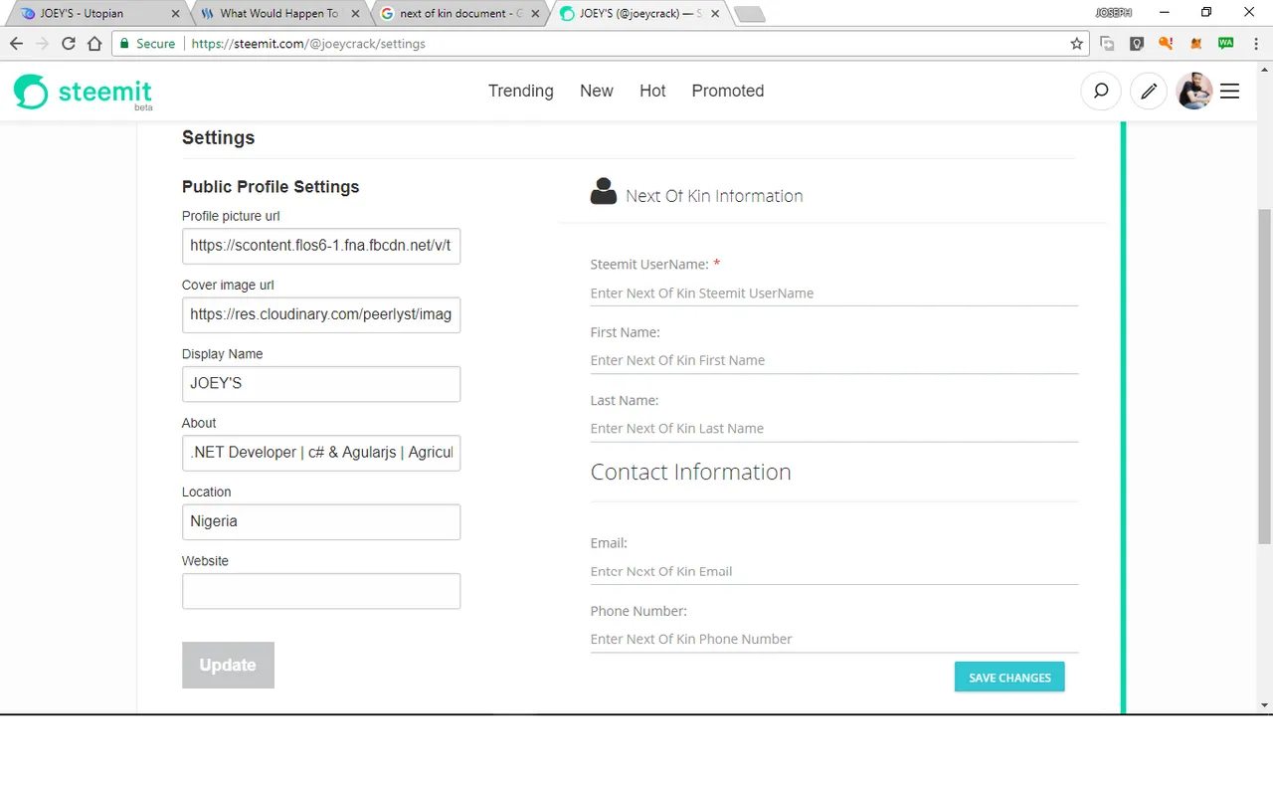The height and width of the screenshot is (787, 1273).
Task: Go to Promoted posts
Action: [728, 91]
